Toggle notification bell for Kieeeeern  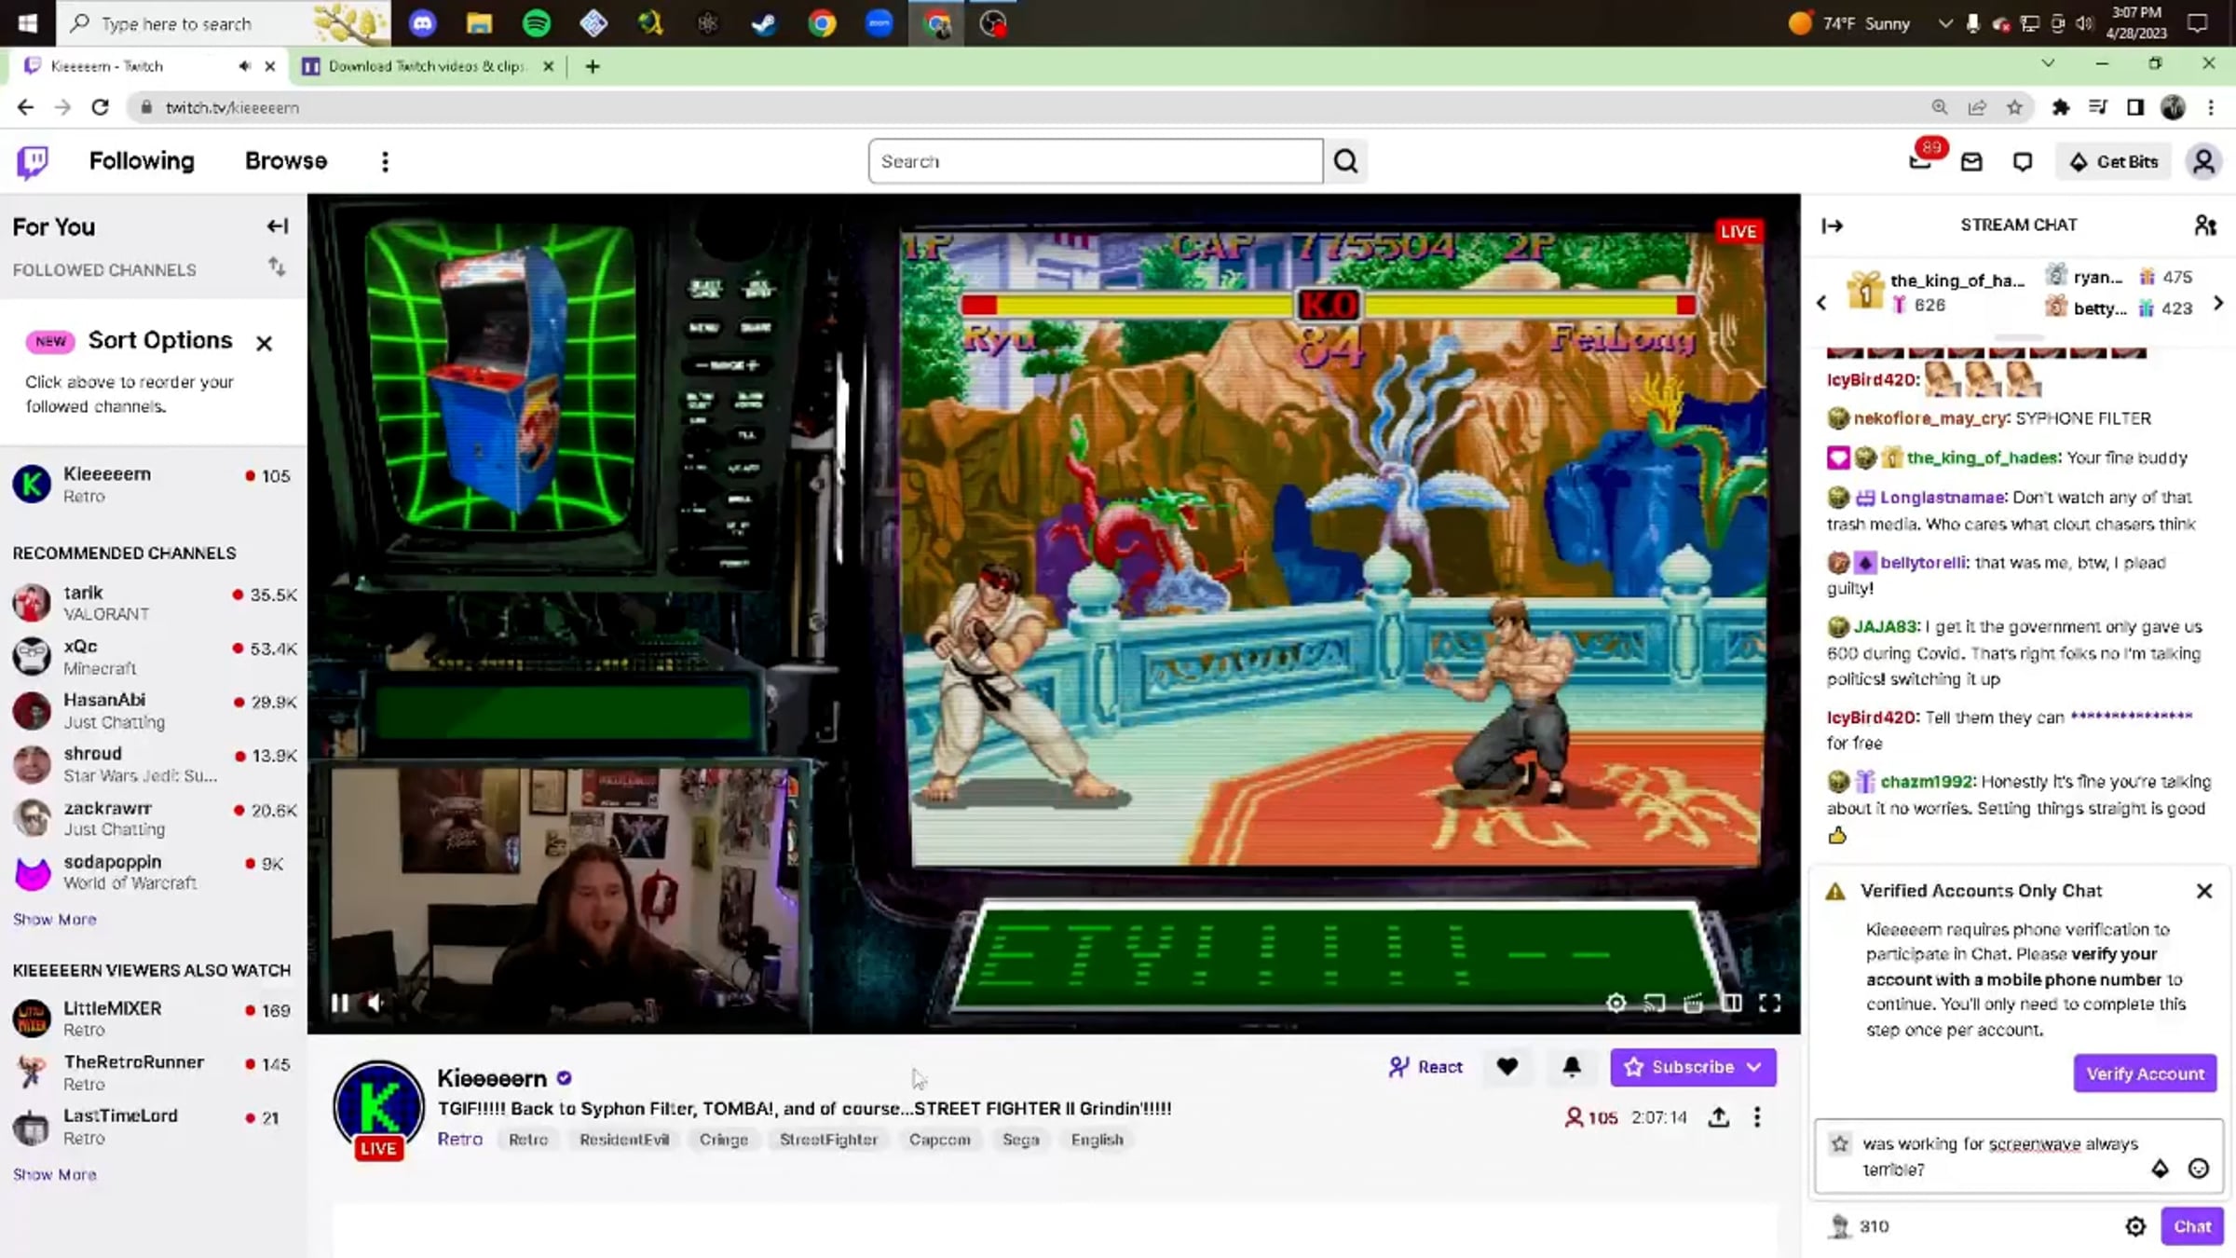tap(1571, 1067)
